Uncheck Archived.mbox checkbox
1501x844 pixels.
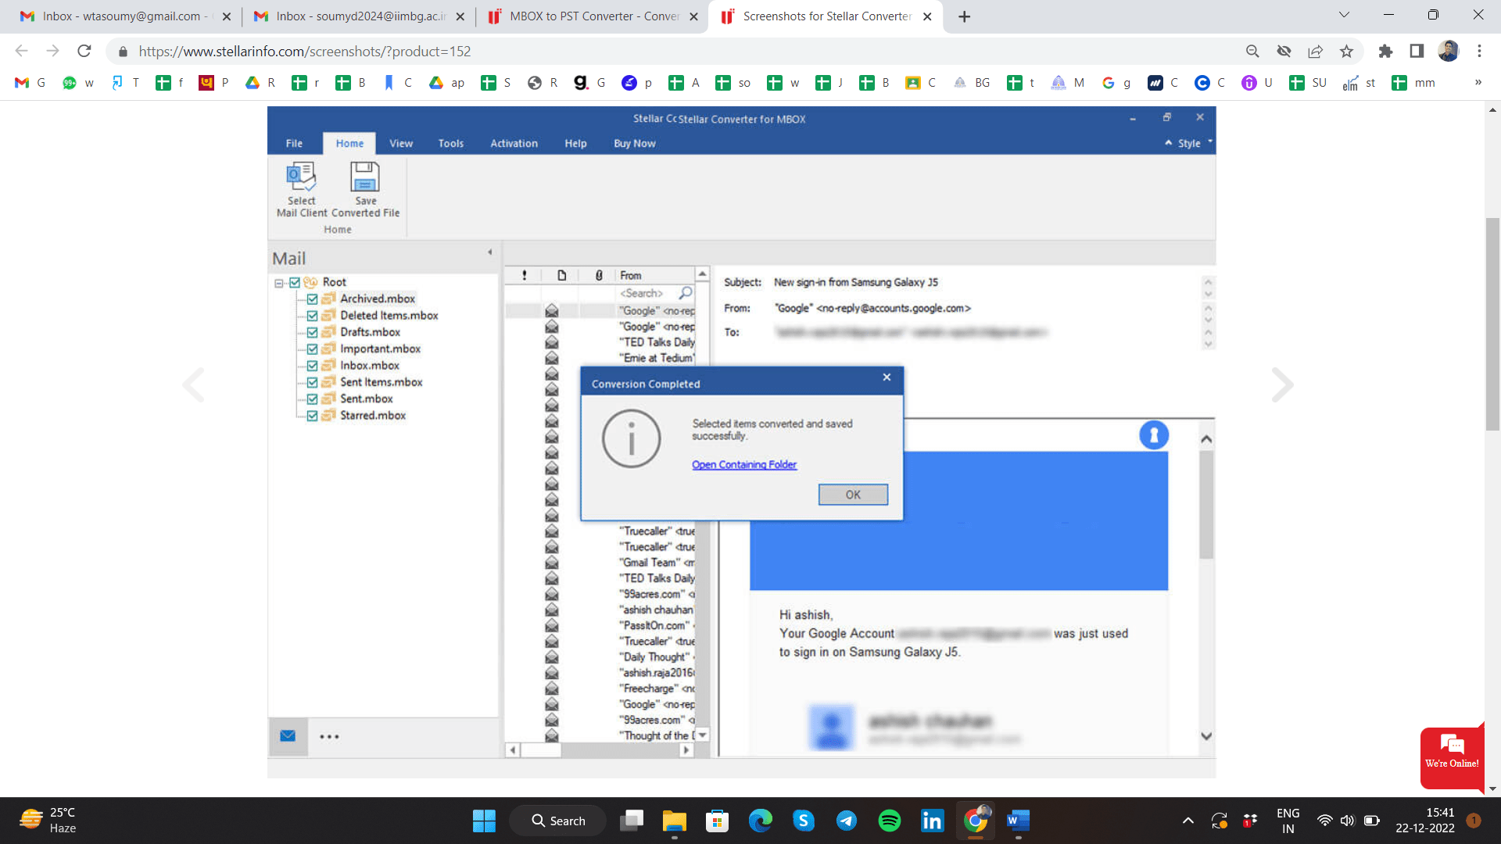(x=312, y=299)
